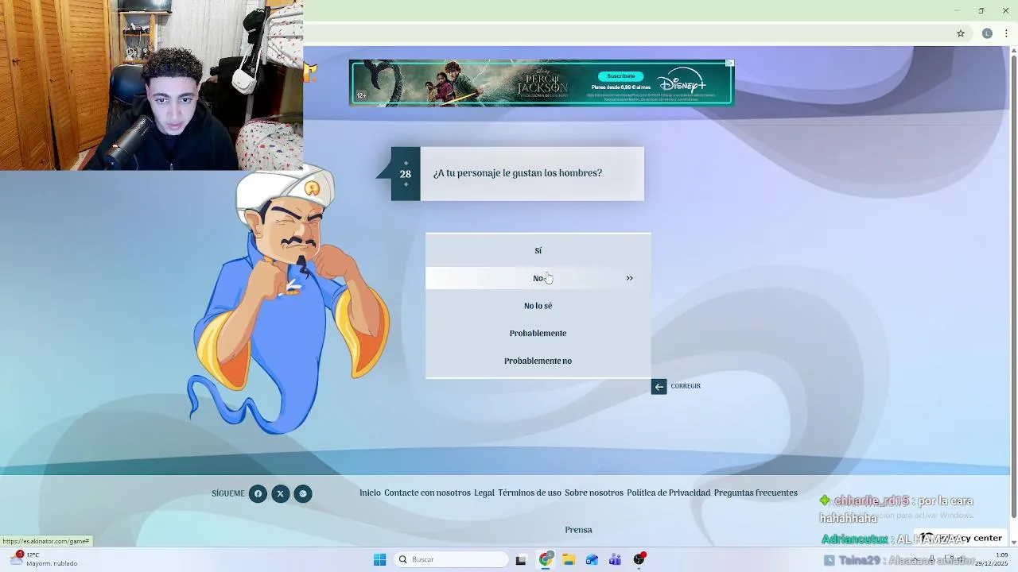The height and width of the screenshot is (572, 1018).
Task: Open the OBS icon in the taskbar
Action: [639, 559]
